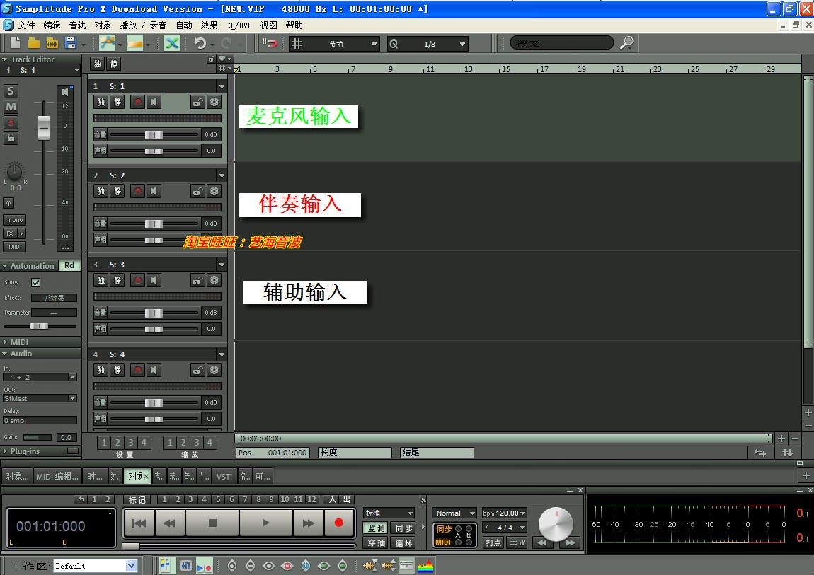The width and height of the screenshot is (814, 575).
Task: Click the load audio file folder icon
Action: [52, 44]
